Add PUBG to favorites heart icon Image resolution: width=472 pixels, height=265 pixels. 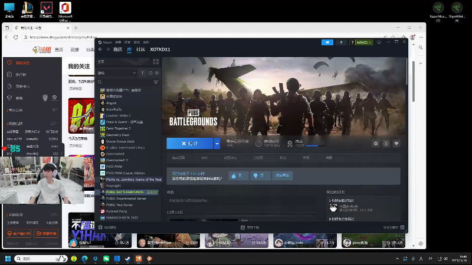point(396,144)
